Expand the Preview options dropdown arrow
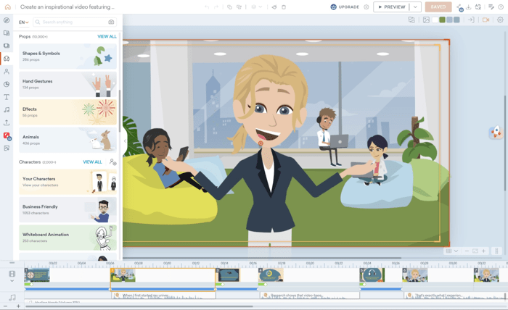Viewport: 508px width, 310px height. point(415,7)
